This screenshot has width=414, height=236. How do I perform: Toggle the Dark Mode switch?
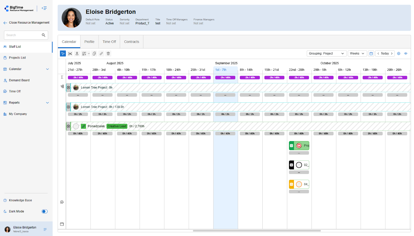(45, 211)
